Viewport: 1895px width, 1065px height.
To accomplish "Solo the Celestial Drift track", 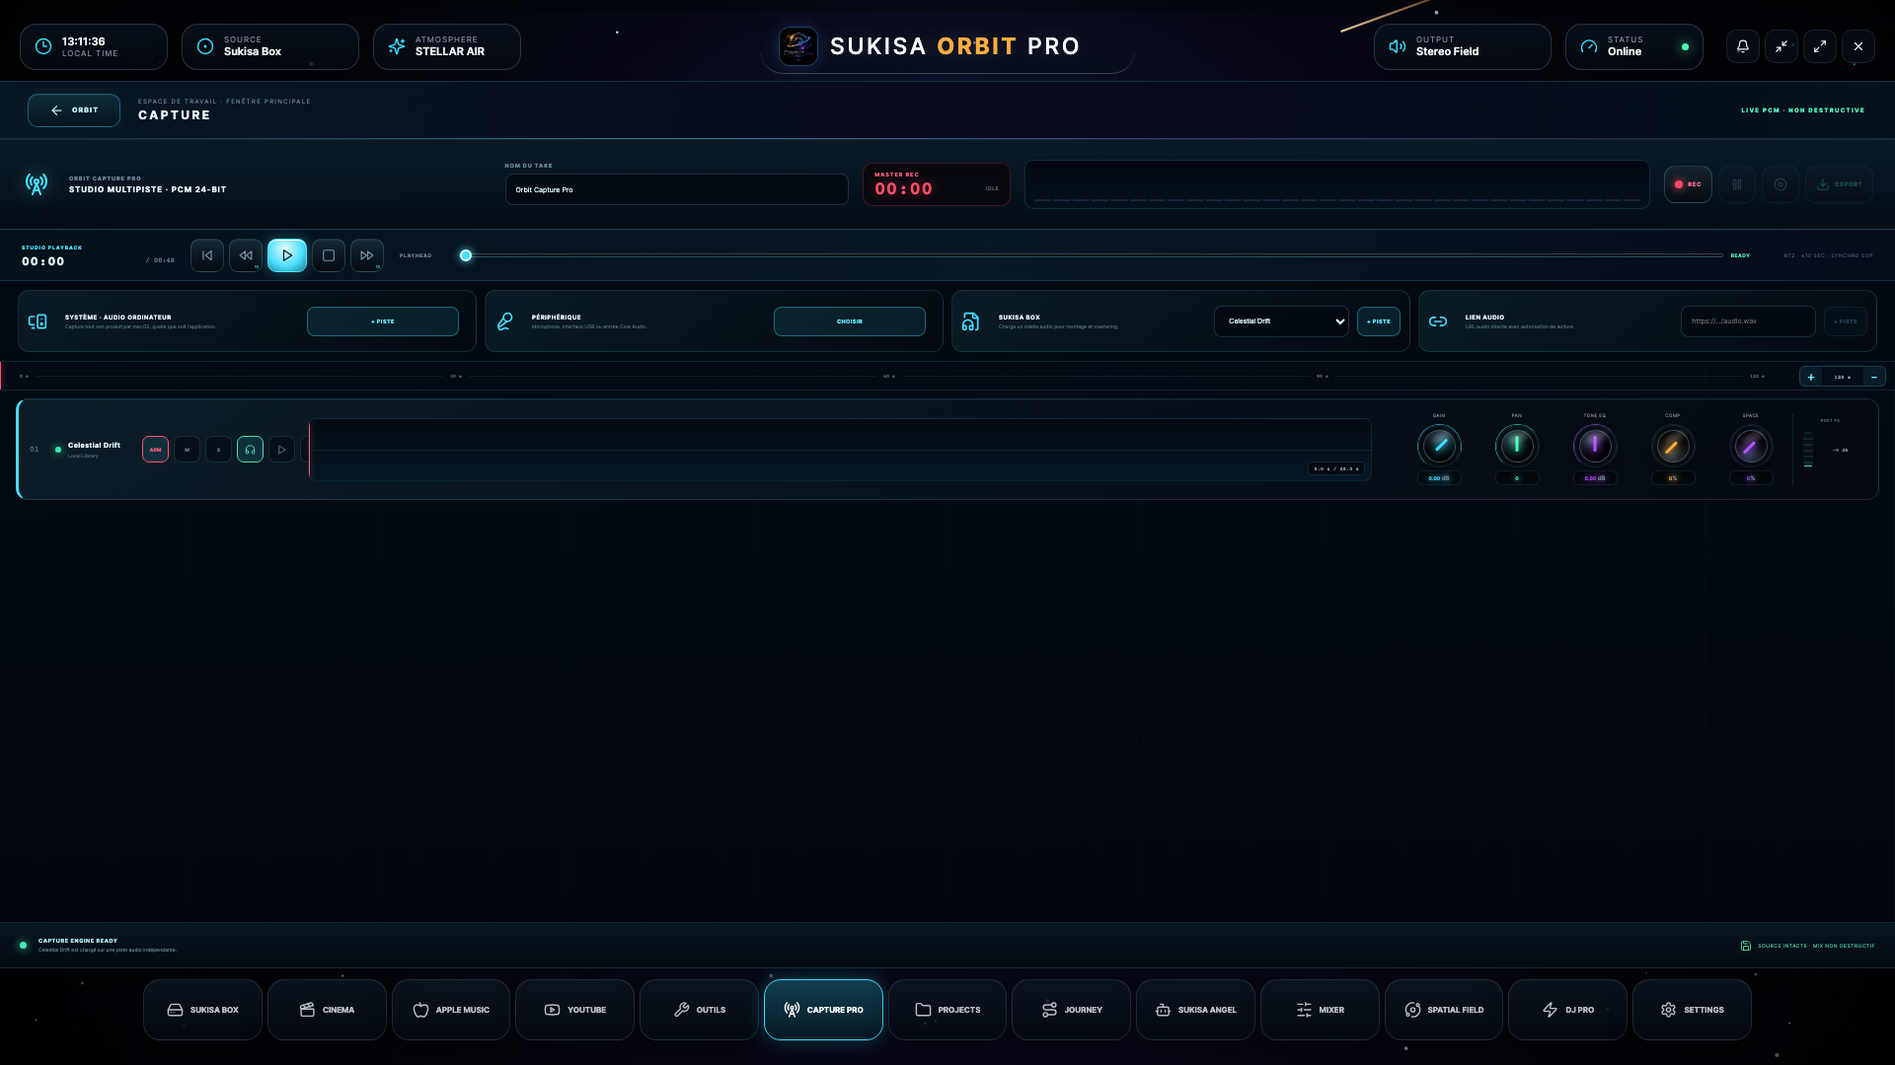I will [218, 450].
